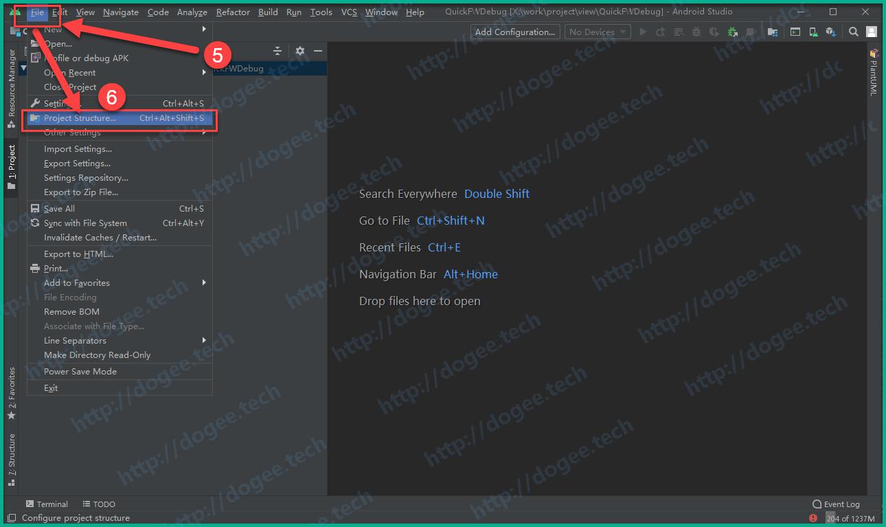Viewport: 886px width, 527px height.
Task: Expand the New submenu
Action: click(120, 30)
